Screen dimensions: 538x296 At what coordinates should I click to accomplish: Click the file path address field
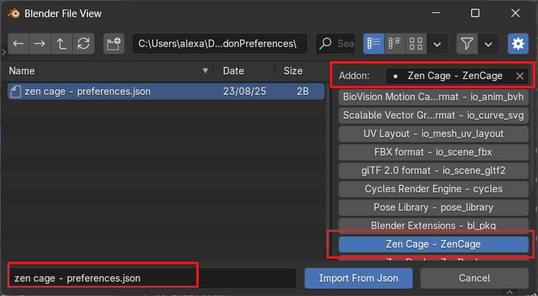click(219, 44)
